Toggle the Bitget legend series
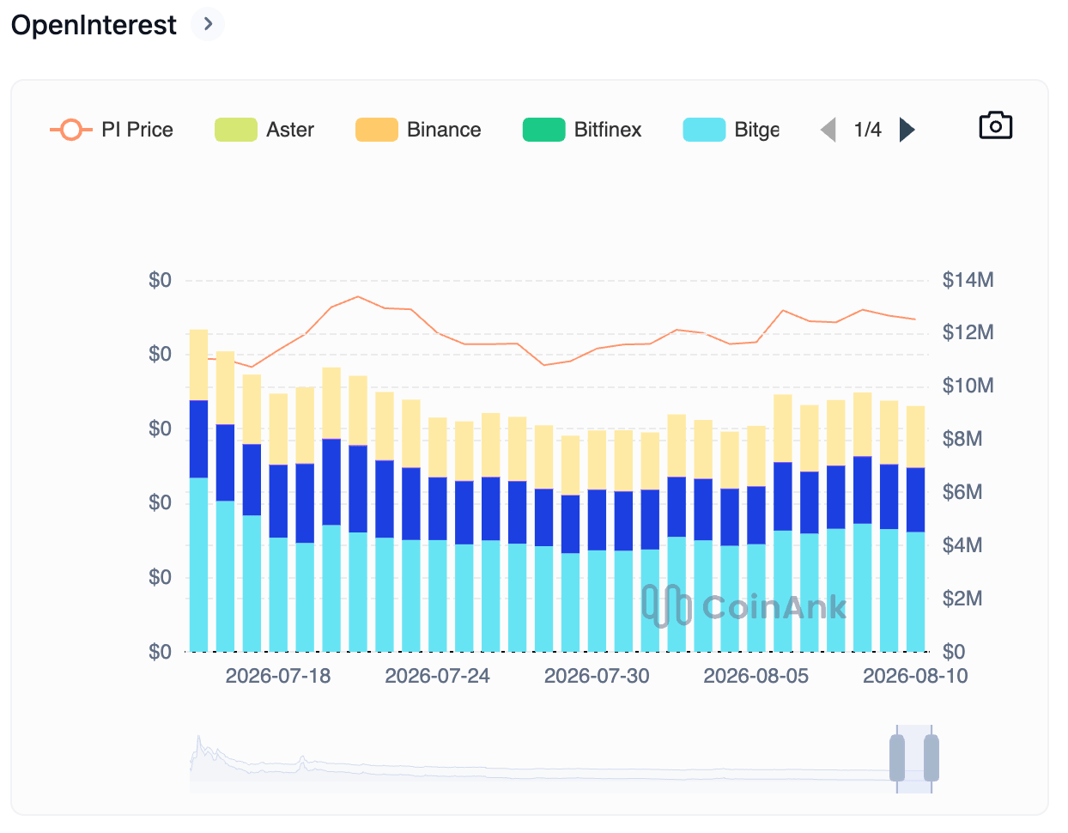 (x=731, y=130)
